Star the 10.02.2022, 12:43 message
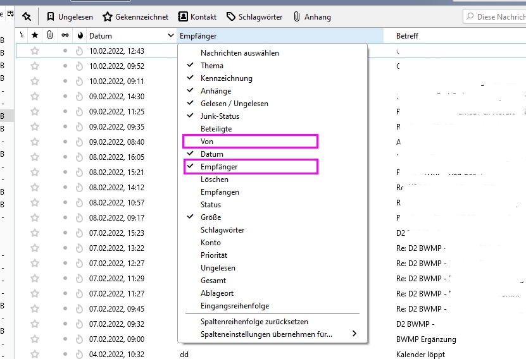This screenshot has height=359, width=526. tap(35, 51)
